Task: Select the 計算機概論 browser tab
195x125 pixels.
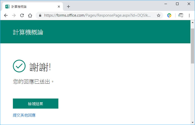Action: point(33,7)
